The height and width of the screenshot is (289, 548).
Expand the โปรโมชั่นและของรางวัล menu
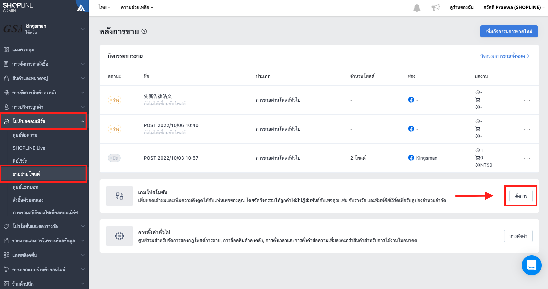point(83,226)
